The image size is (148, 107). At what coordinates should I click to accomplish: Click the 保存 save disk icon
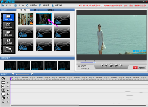15,6
